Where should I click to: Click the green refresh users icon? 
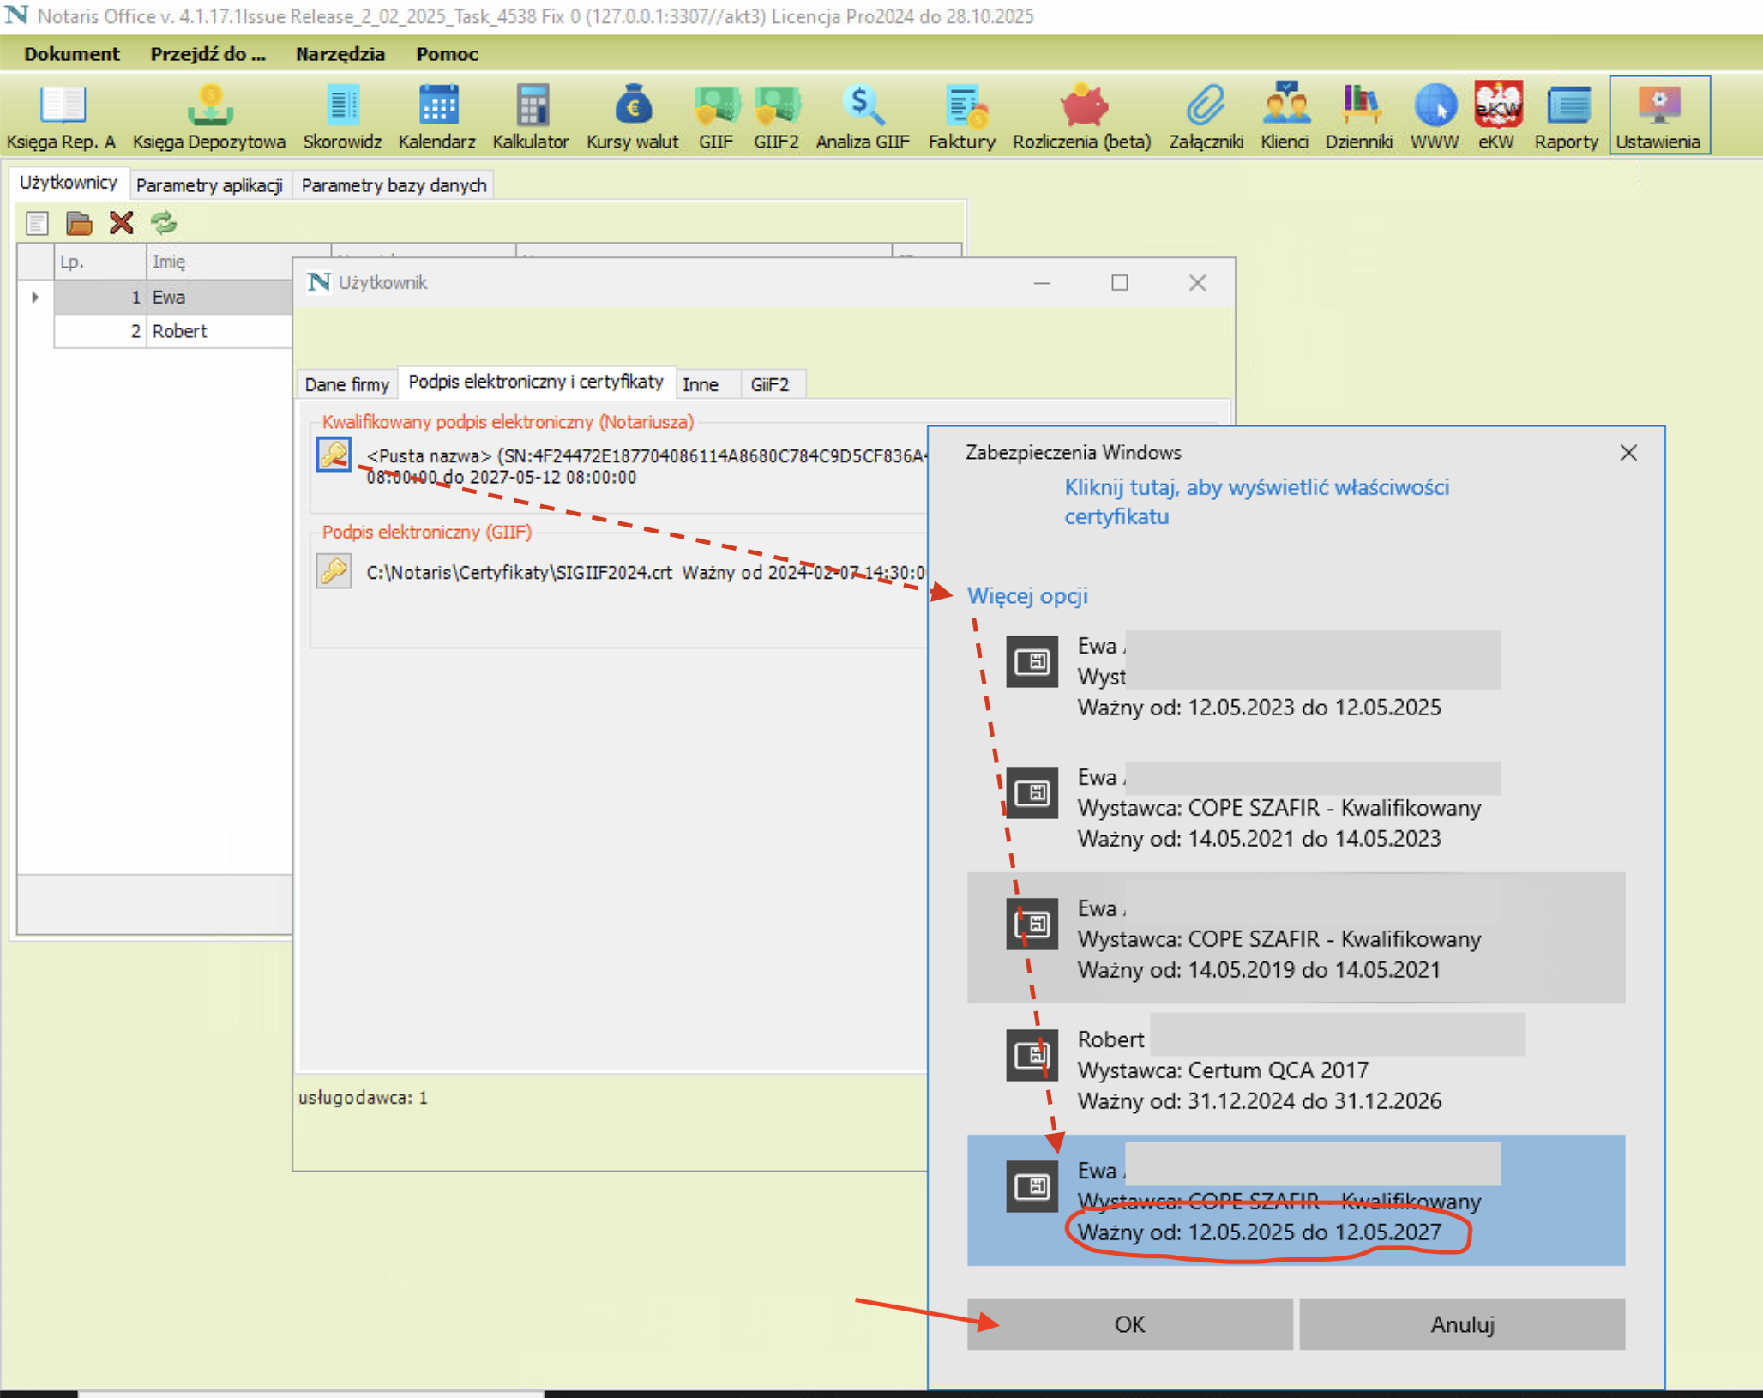164,223
